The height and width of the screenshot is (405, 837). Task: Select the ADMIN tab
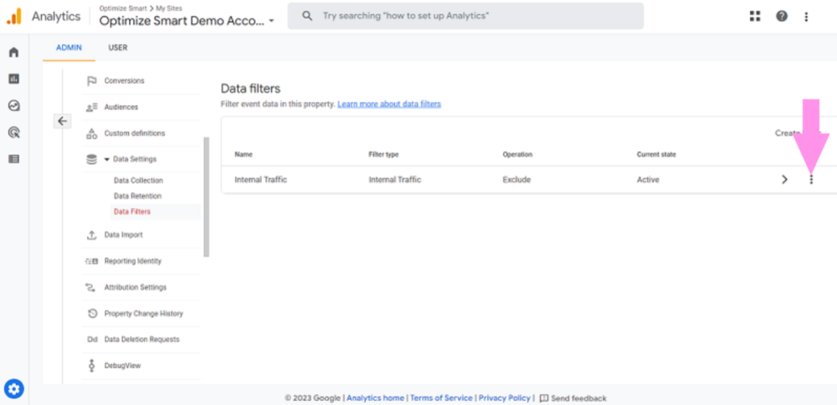[69, 48]
